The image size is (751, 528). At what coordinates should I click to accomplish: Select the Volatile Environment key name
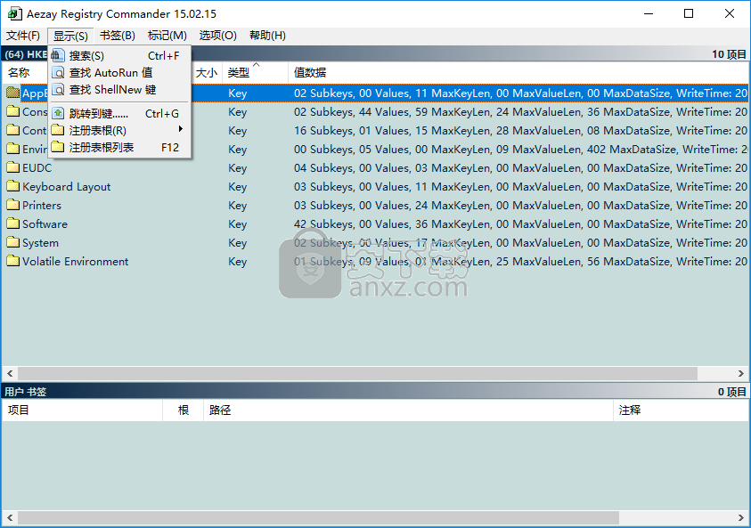(x=75, y=262)
